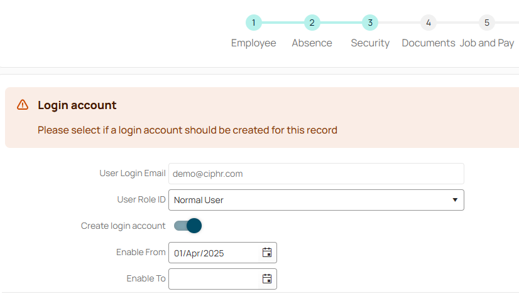519x294 pixels.
Task: Open the Enable To calendar picker icon
Action: (x=267, y=279)
